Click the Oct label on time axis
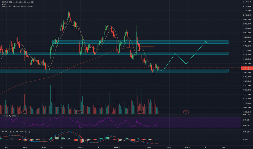Screen dimensions: 253x149 (61, 147)
